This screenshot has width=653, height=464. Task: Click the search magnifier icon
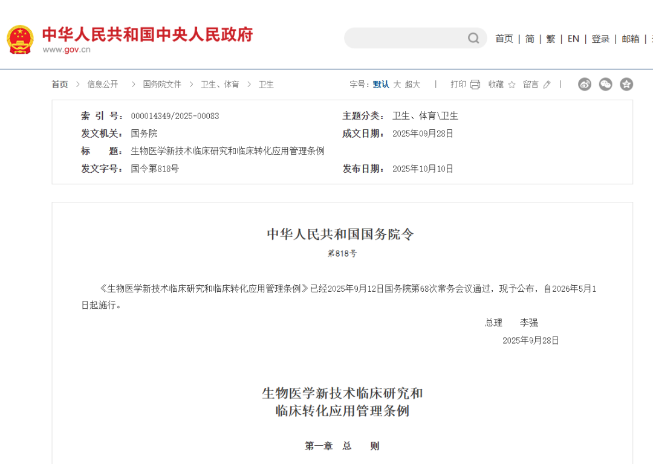click(473, 39)
